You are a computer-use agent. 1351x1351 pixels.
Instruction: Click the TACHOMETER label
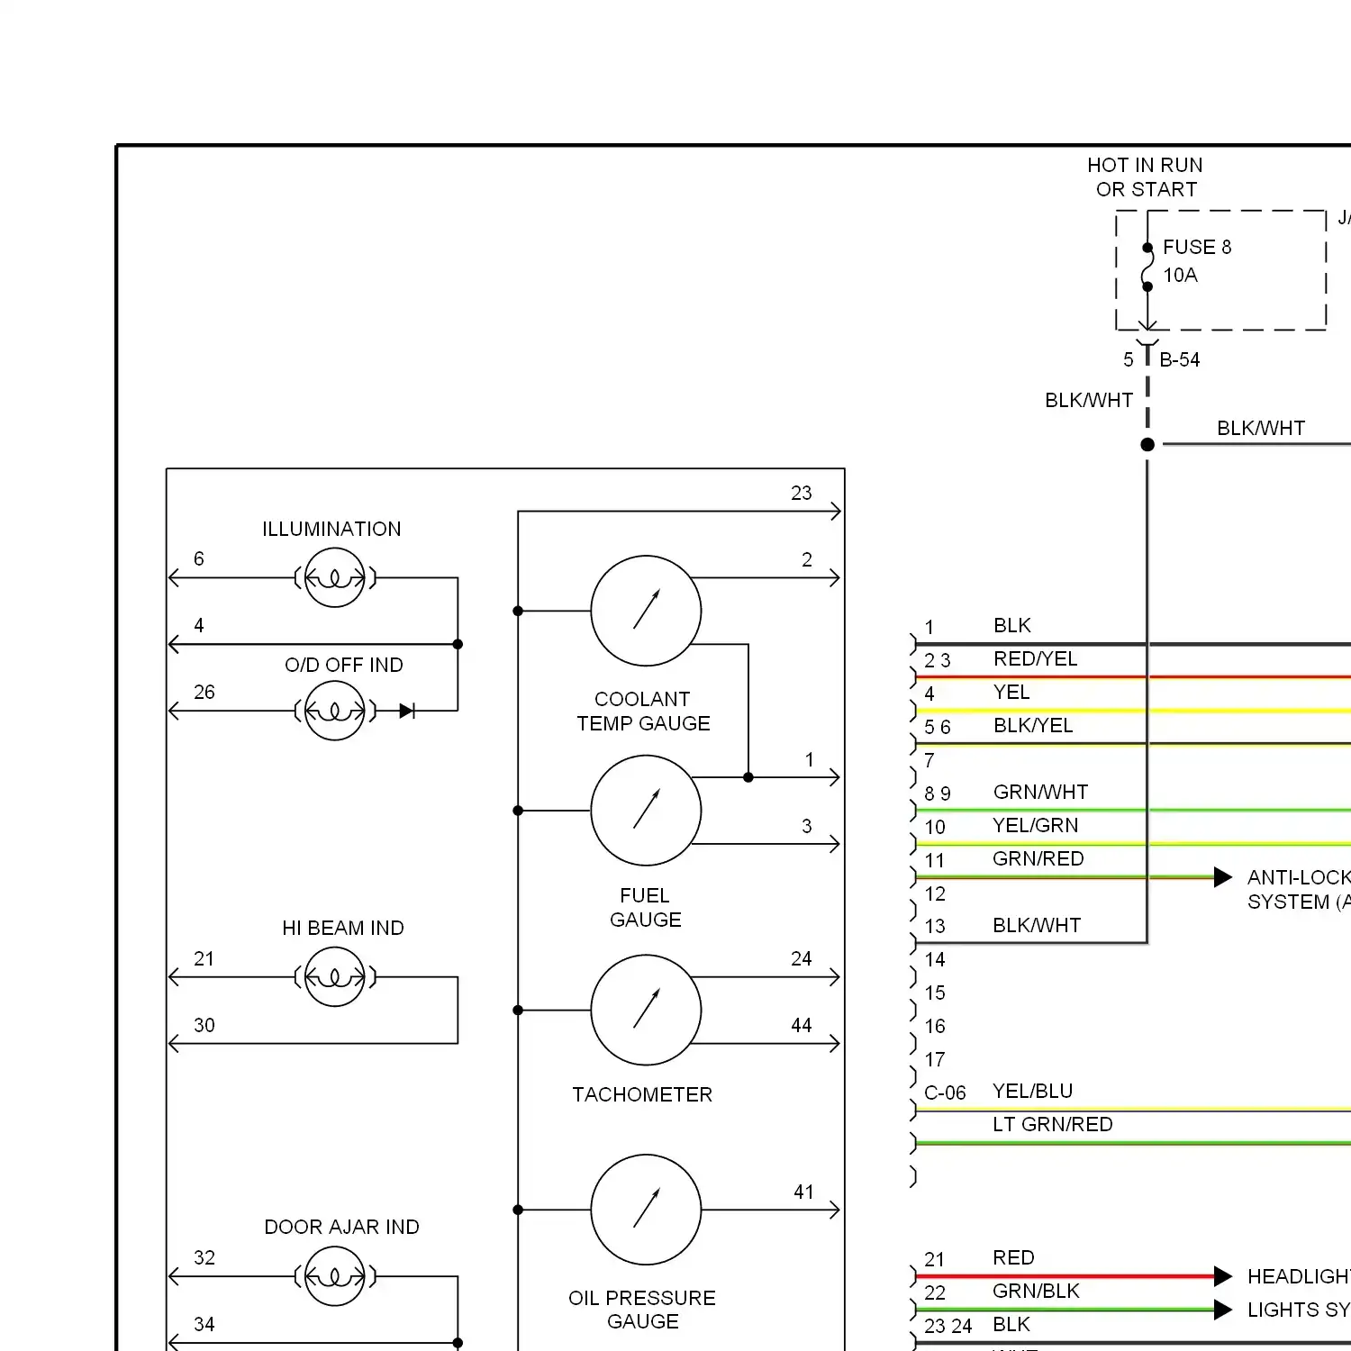pyautogui.click(x=642, y=1094)
